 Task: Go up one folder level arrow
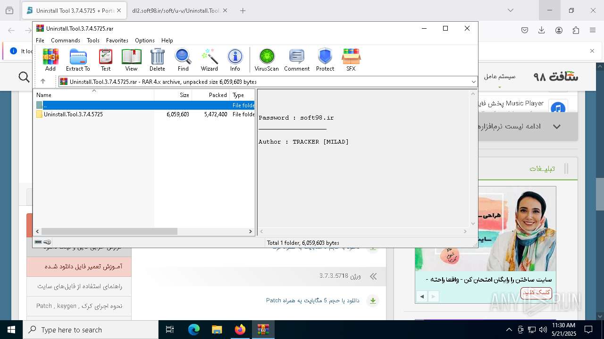tap(43, 81)
